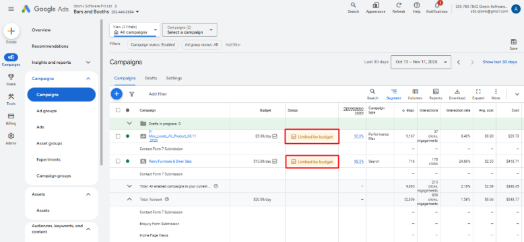Viewport: 524px width, 242px height.
Task: Open Ad groups in the sidebar
Action: [46, 111]
